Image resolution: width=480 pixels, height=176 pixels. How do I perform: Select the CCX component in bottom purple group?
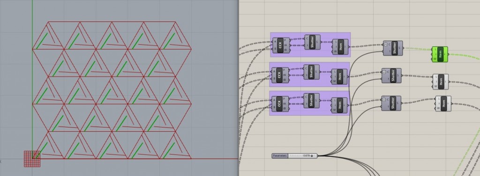click(x=280, y=104)
